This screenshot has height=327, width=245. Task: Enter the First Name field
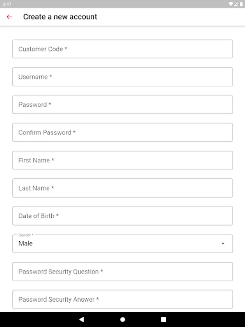[x=122, y=160]
